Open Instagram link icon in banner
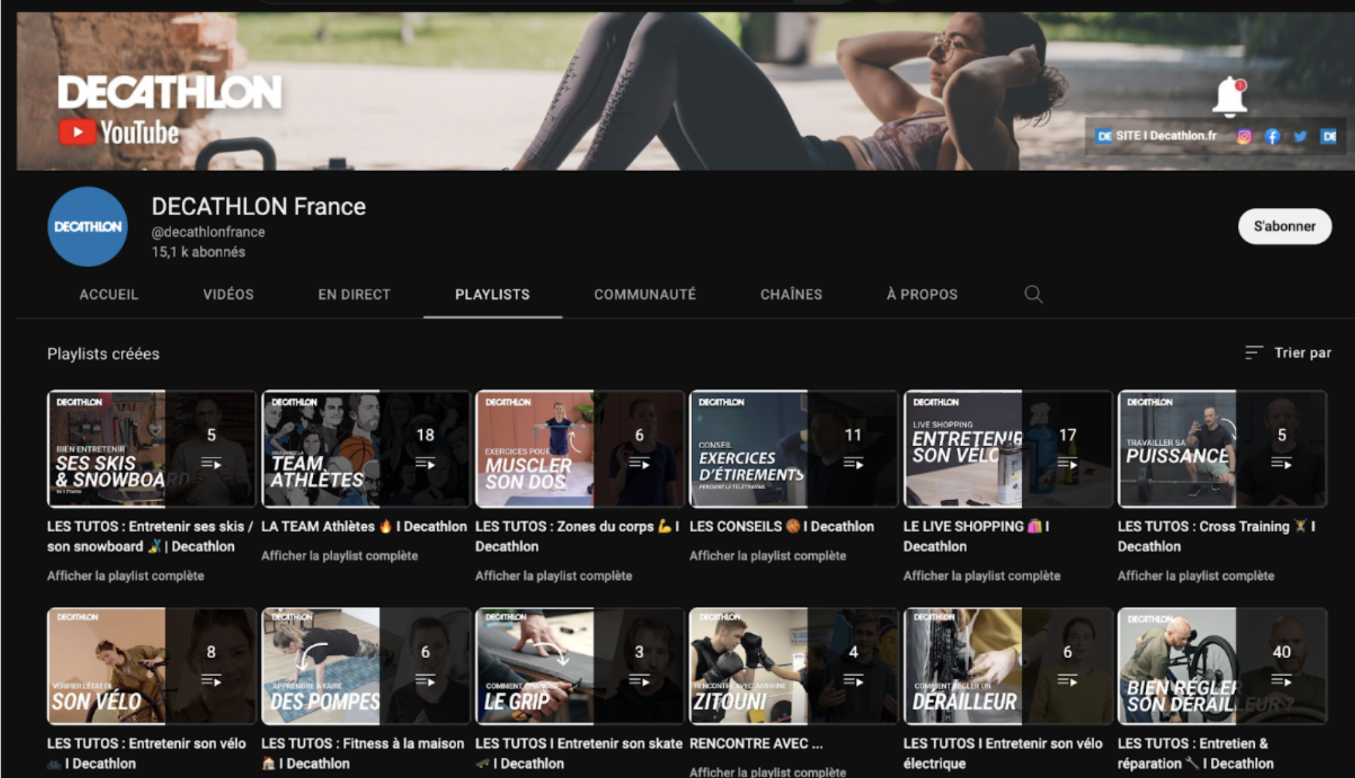Screen dimensions: 1355x778 coord(1244,136)
